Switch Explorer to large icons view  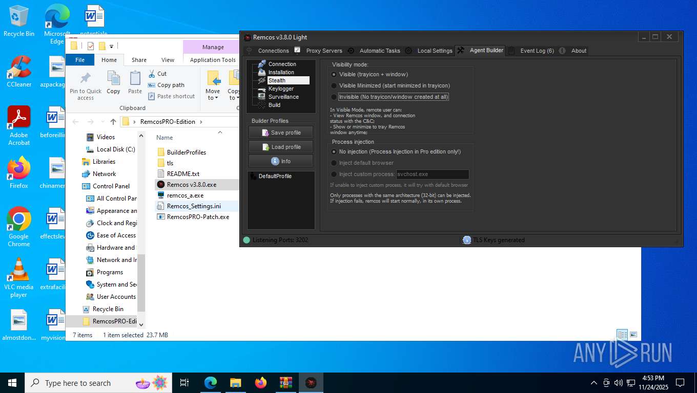(x=633, y=335)
